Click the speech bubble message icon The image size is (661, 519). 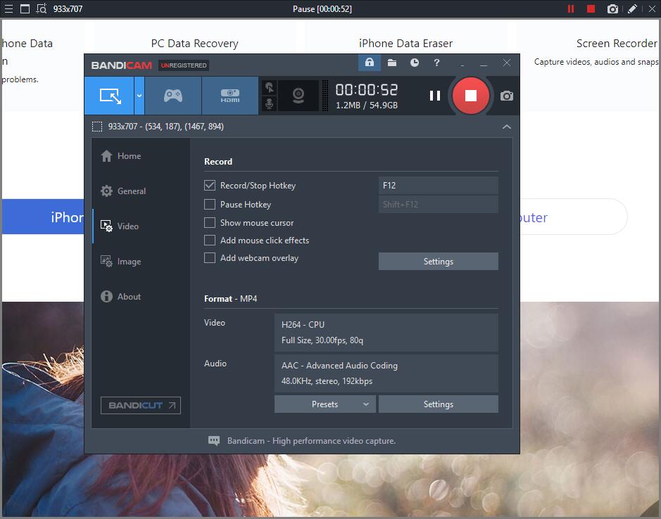click(214, 441)
